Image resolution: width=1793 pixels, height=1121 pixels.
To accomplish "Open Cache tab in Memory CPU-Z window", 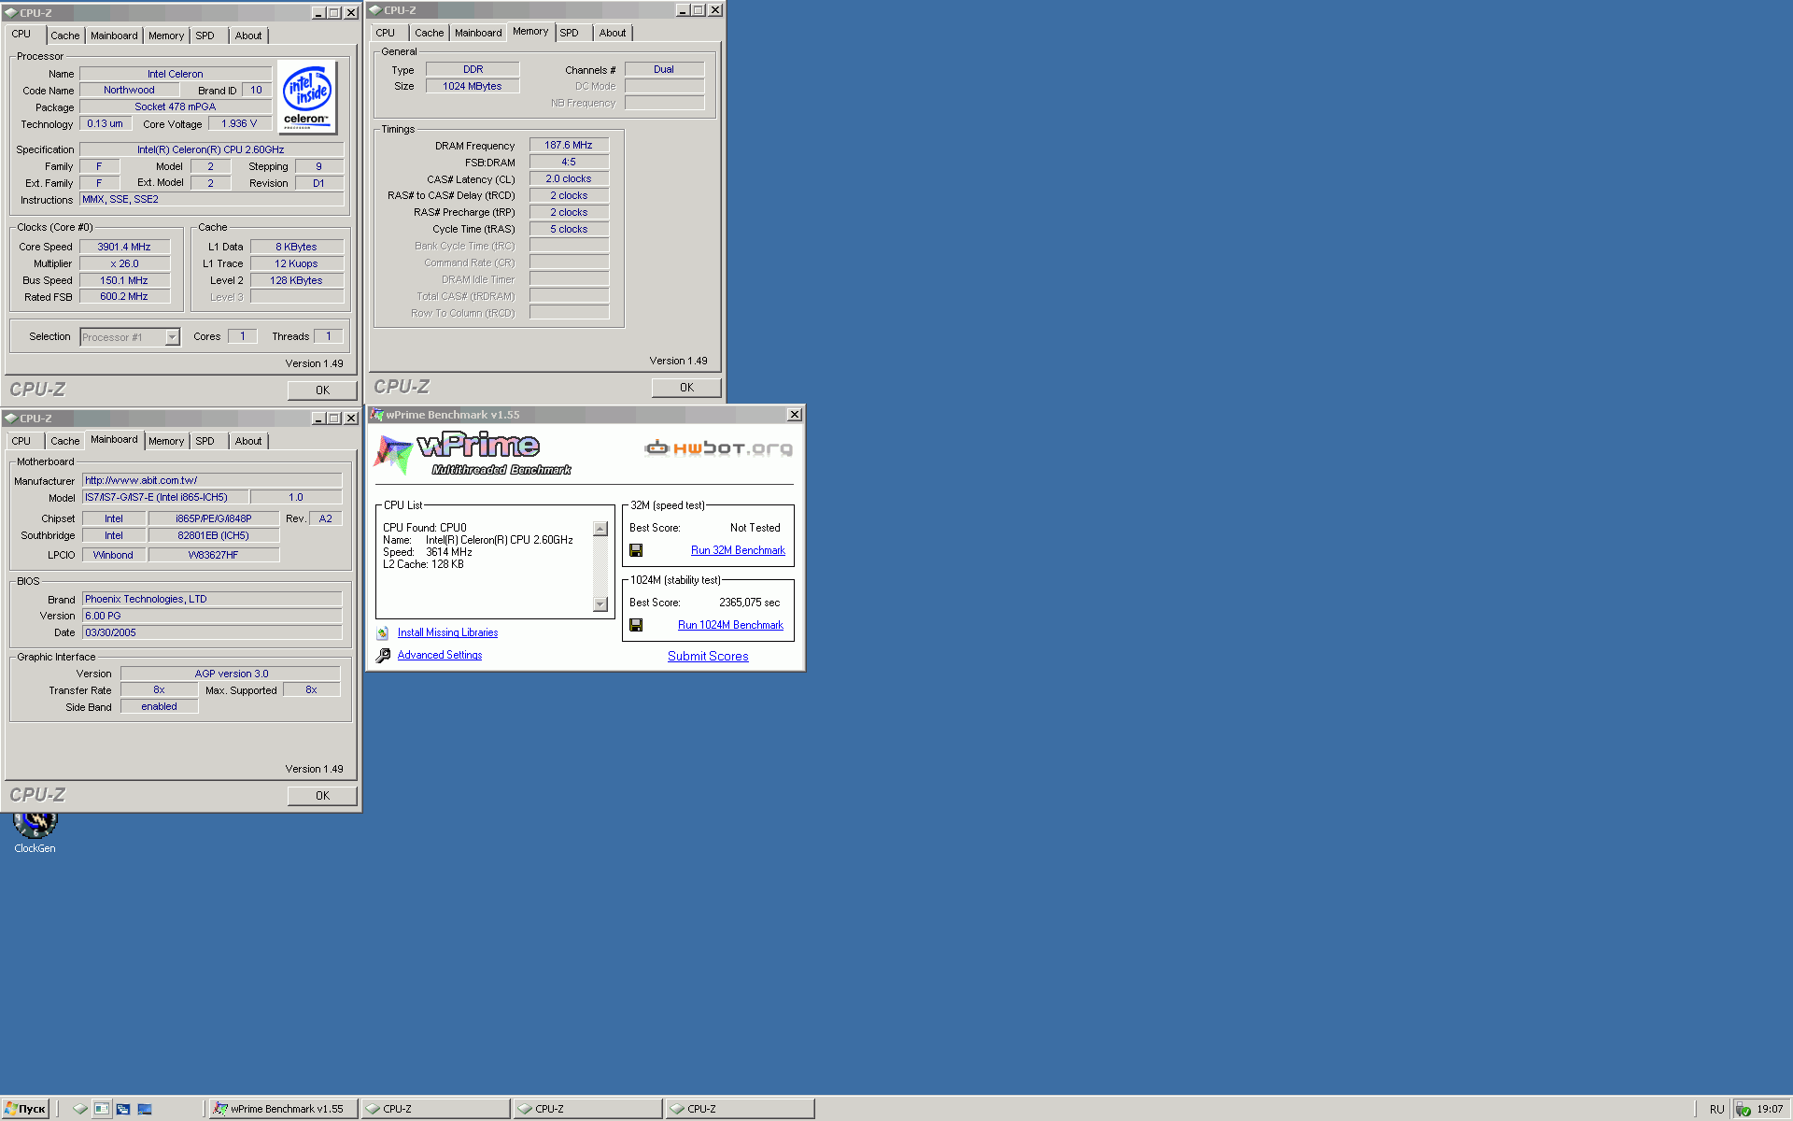I will (x=430, y=33).
